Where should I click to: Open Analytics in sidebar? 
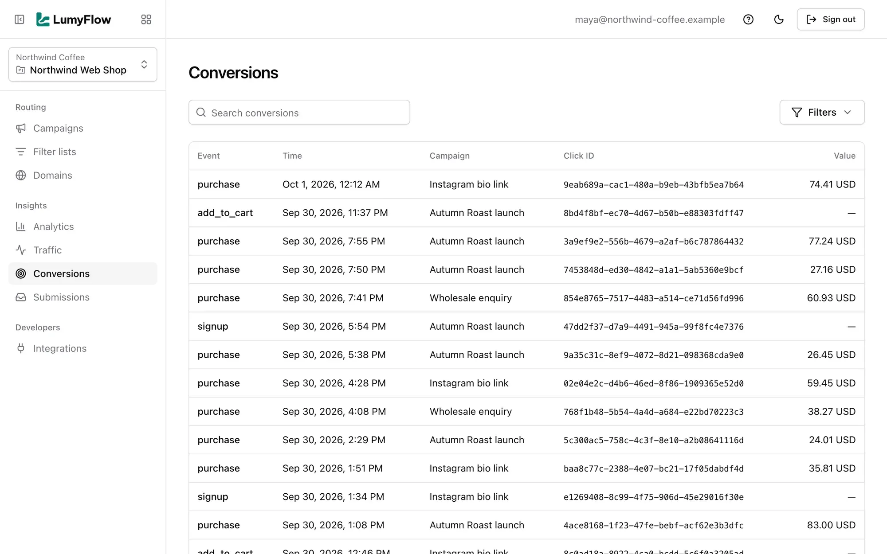[83, 226]
